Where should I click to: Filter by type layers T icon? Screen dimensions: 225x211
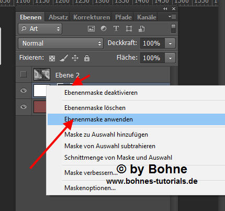[x=116, y=28]
